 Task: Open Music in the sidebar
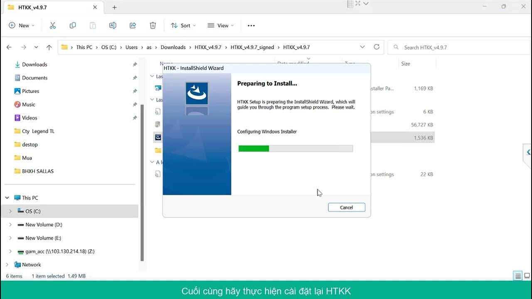28,104
